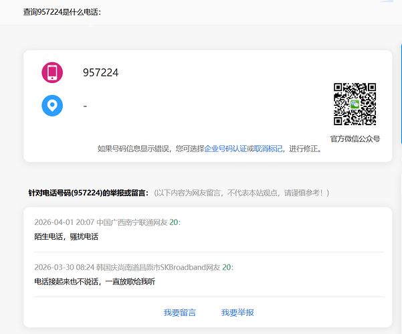The height and width of the screenshot is (334, 402).
Task: Click the blue location pin icon
Action: 52,106
